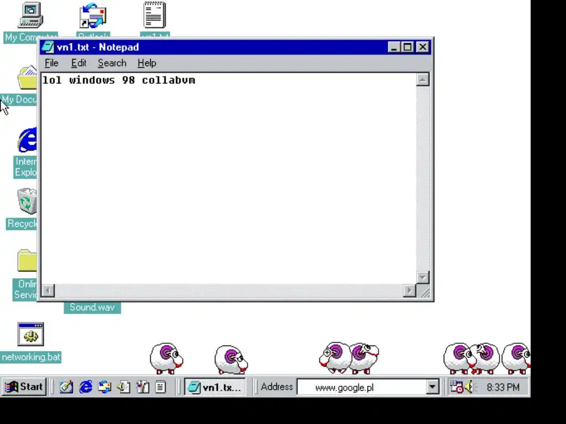The image size is (566, 424).
Task: Select the My Computer desktop icon
Action: pyautogui.click(x=30, y=15)
